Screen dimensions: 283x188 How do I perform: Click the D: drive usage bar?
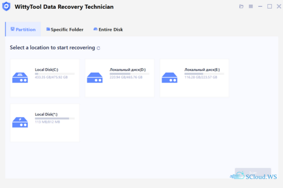tap(130, 74)
